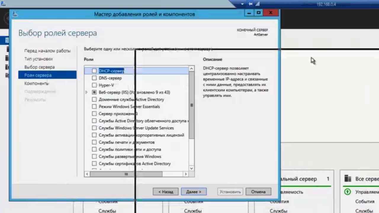Select Доменные службы Active Directory checkbox
The width and height of the screenshot is (379, 213).
pos(94,99)
